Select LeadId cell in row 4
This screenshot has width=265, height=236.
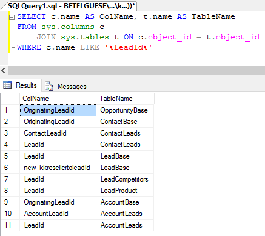(x=58, y=145)
